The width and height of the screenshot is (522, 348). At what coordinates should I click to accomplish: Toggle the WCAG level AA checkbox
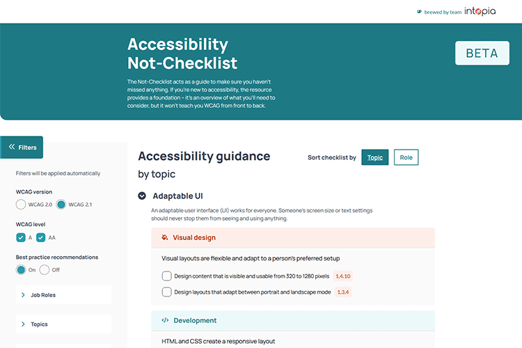[x=41, y=237]
